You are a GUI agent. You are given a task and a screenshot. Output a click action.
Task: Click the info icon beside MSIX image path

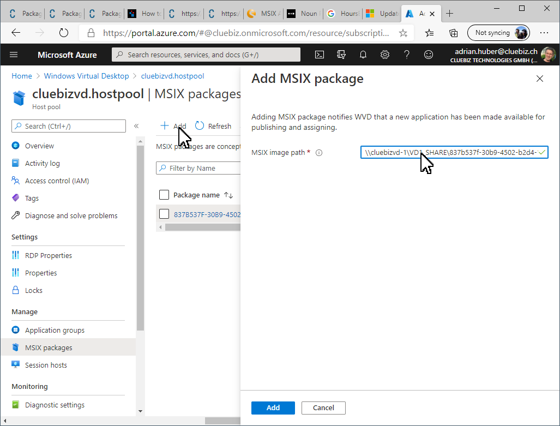click(319, 153)
